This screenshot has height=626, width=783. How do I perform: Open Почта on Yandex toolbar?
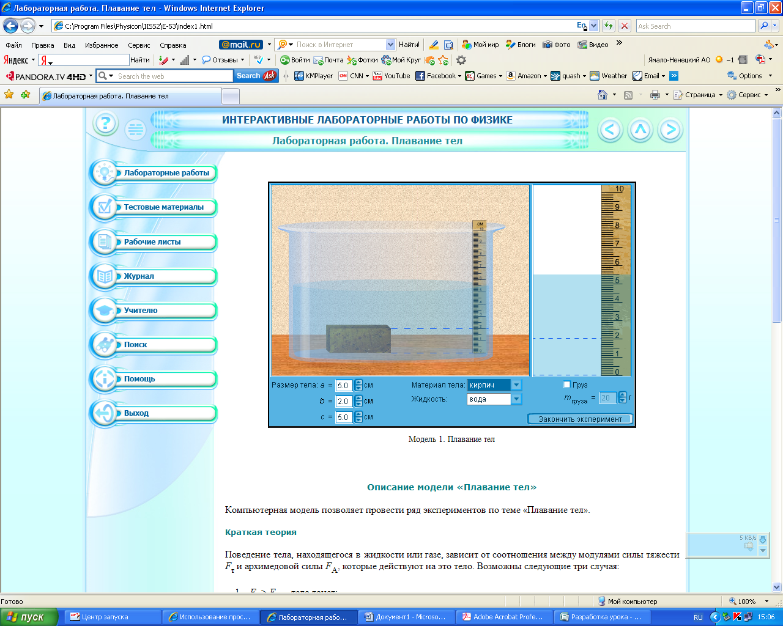point(329,60)
